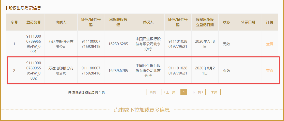Click 中国民生银行股份有限公司北京分行 in row 1
The height and width of the screenshot is (121, 284).
point(148,44)
